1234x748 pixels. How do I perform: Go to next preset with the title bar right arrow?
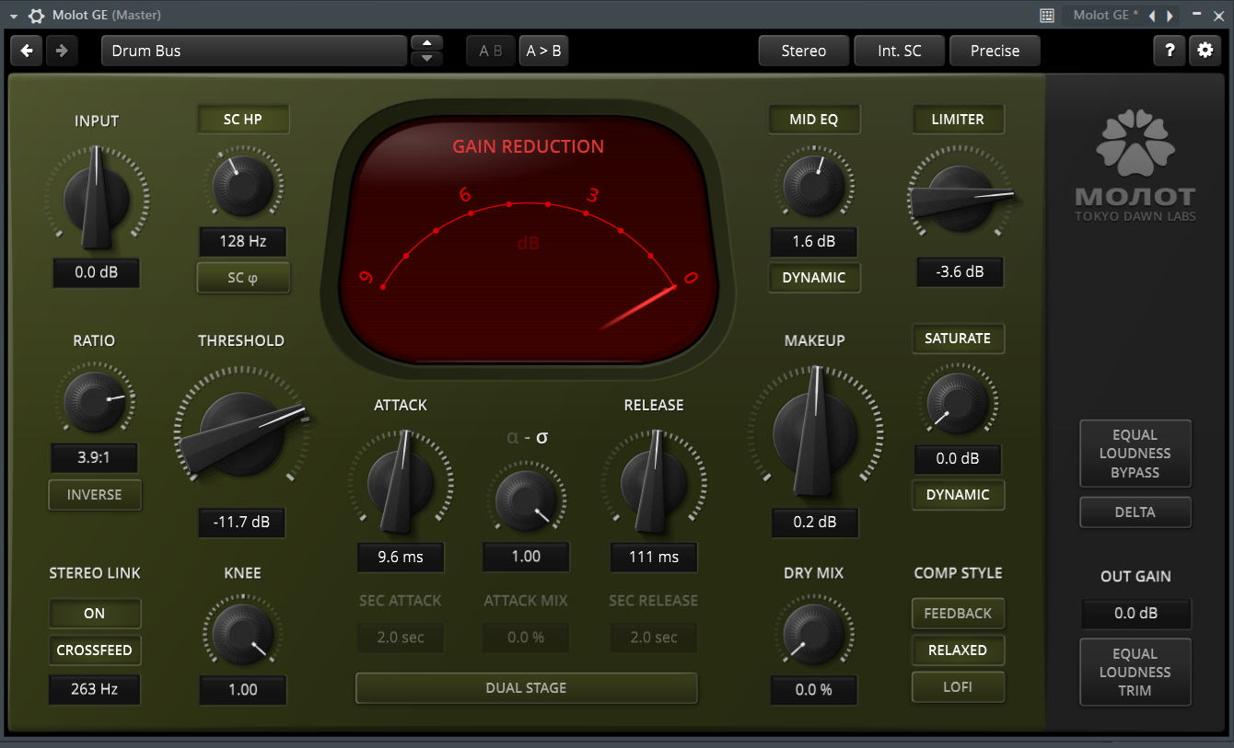coord(1170,16)
